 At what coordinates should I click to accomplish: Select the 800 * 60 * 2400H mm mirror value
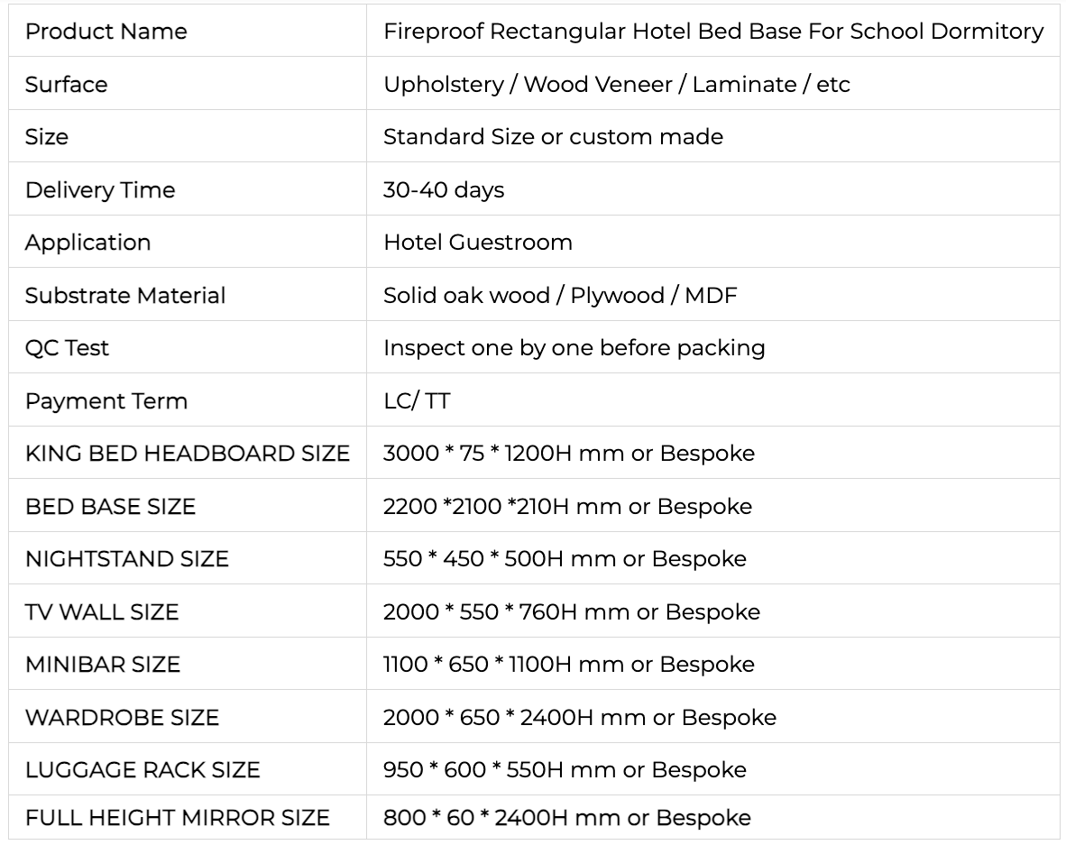pos(566,818)
